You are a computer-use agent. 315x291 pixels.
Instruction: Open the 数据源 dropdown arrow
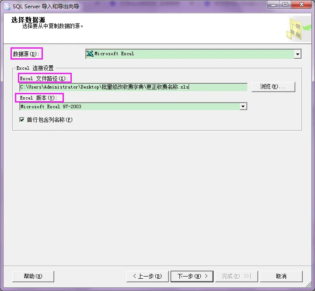[297, 54]
